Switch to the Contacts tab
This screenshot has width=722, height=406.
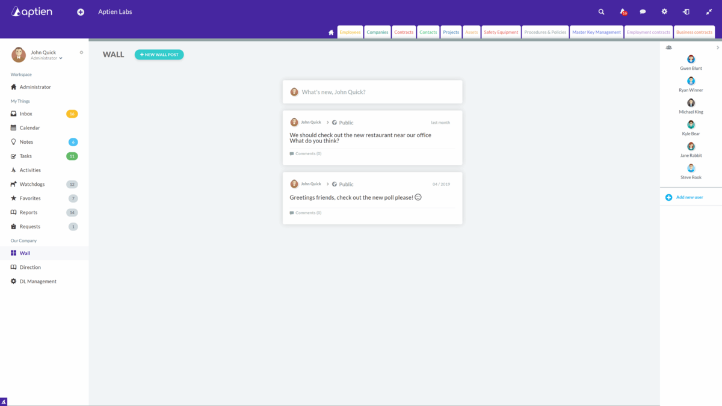428,32
